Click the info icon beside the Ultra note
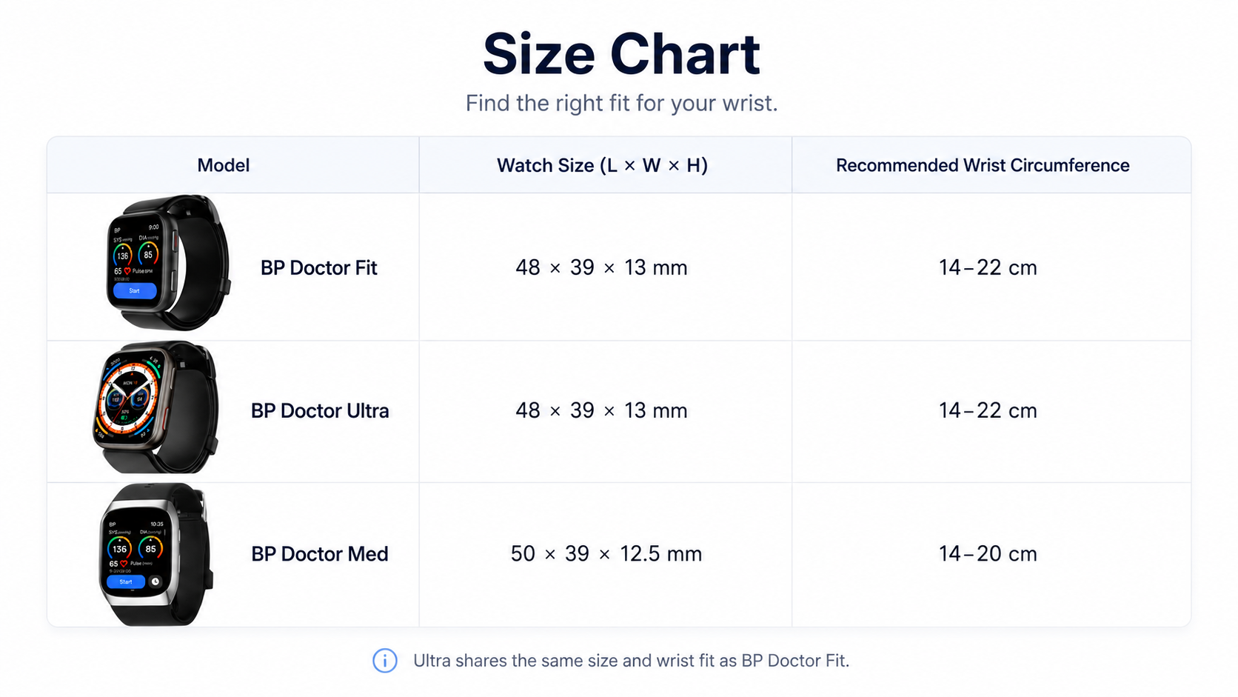This screenshot has height=697, width=1238. (385, 660)
